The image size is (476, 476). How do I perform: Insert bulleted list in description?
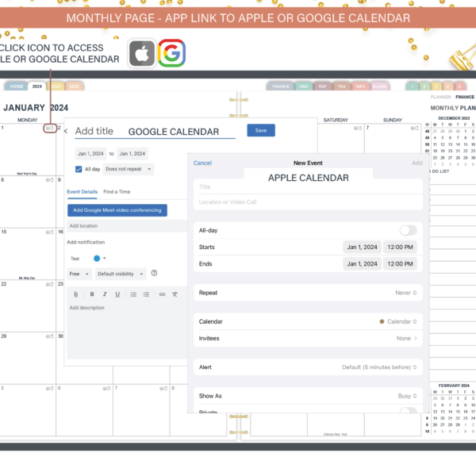(x=146, y=294)
